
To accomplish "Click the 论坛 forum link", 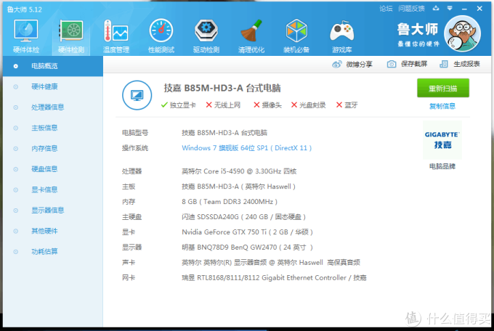I will (x=386, y=9).
